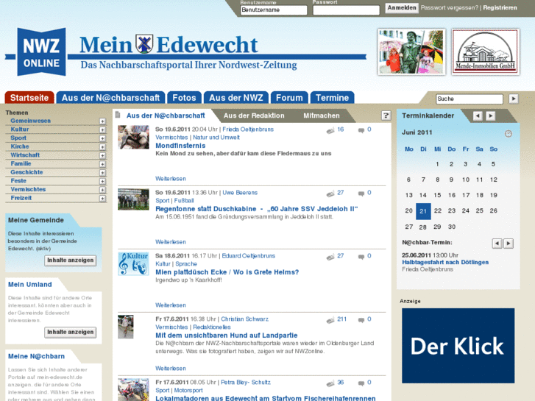Click the NWZ Online logo
This screenshot has width=535, height=401.
[41, 52]
